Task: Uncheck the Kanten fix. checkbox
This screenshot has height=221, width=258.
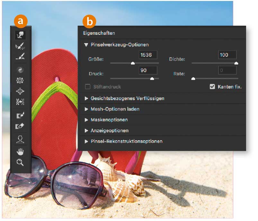Action: pos(212,87)
